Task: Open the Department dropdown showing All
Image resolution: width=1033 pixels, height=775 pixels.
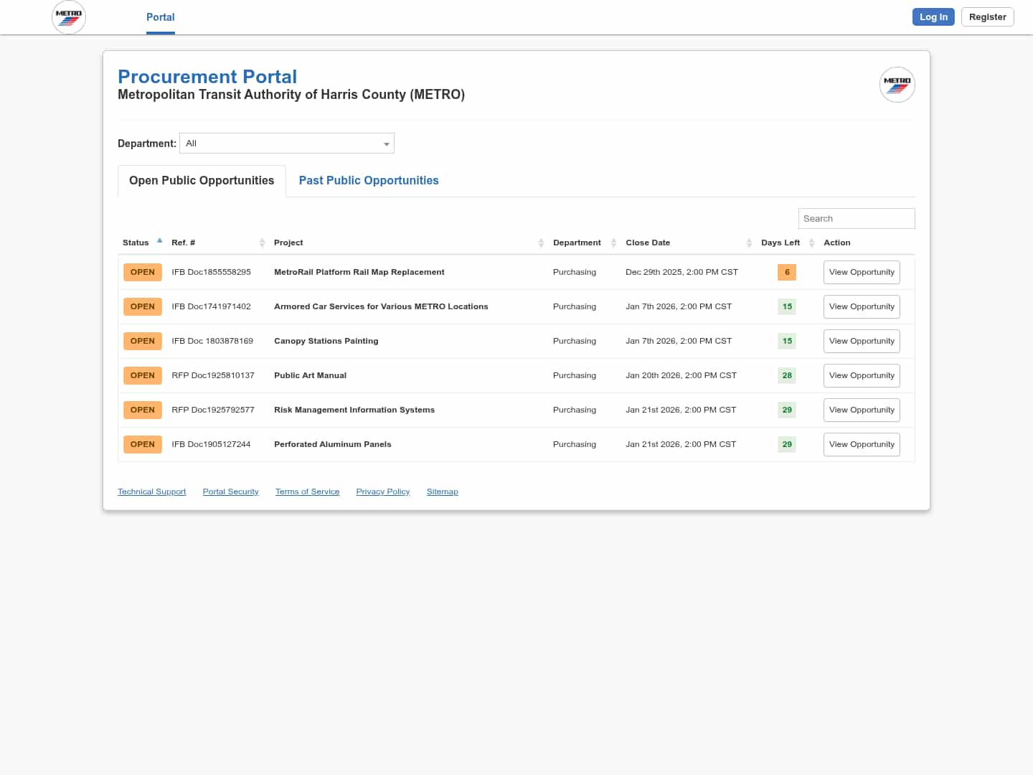Action: 287,144
